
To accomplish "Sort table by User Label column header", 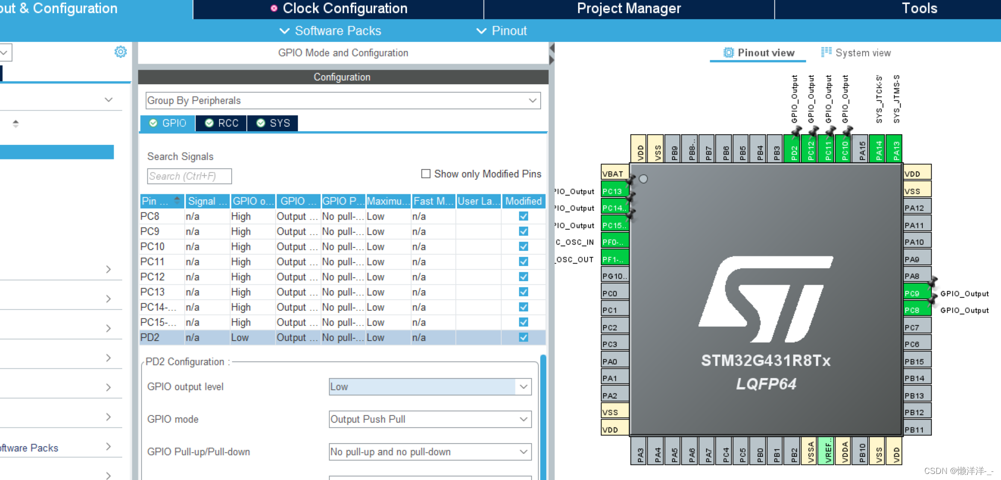I will 479,201.
